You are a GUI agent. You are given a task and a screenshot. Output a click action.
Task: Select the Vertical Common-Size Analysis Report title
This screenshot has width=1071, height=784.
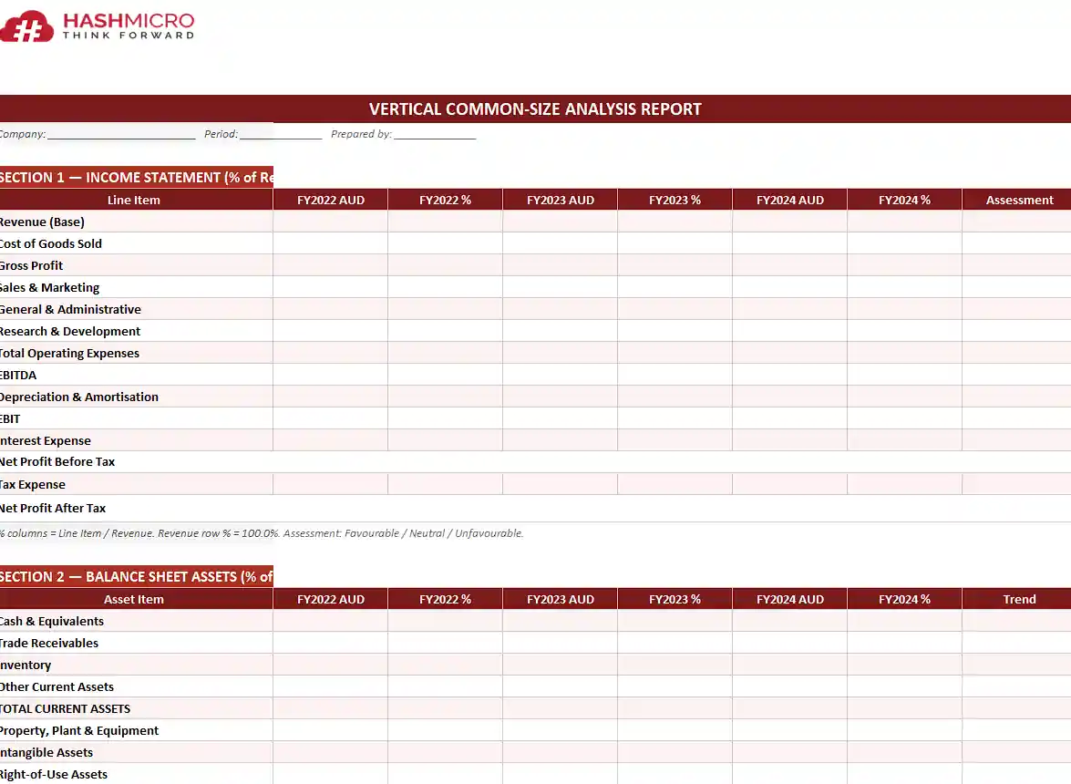point(535,109)
